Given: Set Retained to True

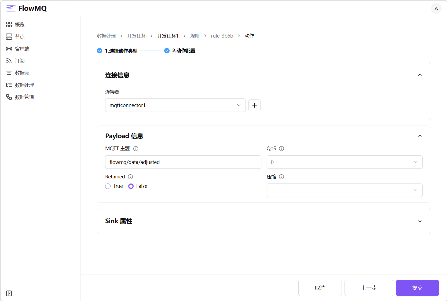Looking at the screenshot, I should [x=108, y=186].
